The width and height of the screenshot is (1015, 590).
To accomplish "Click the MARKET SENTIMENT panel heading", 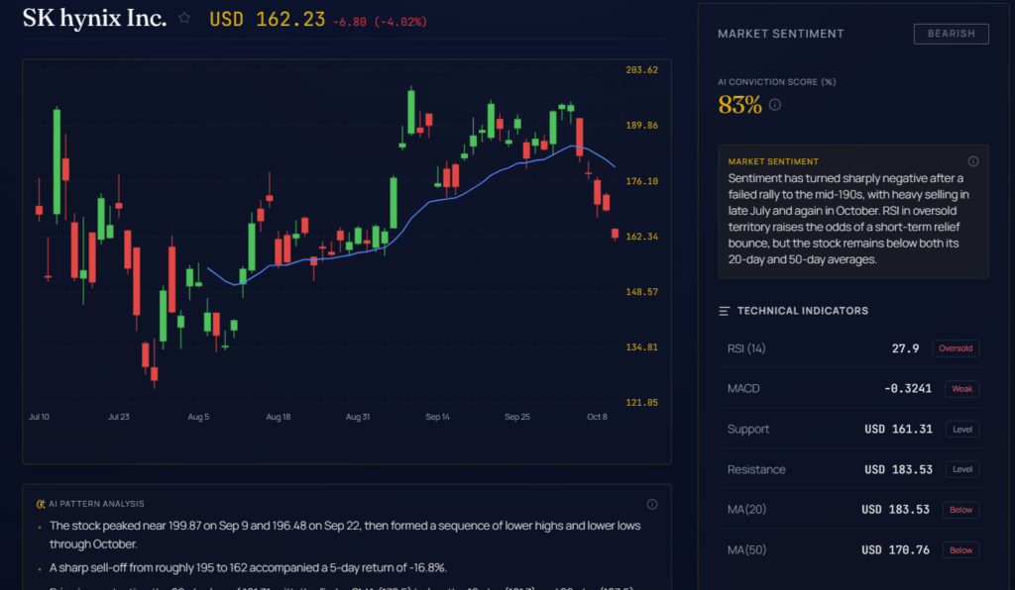I will click(781, 34).
